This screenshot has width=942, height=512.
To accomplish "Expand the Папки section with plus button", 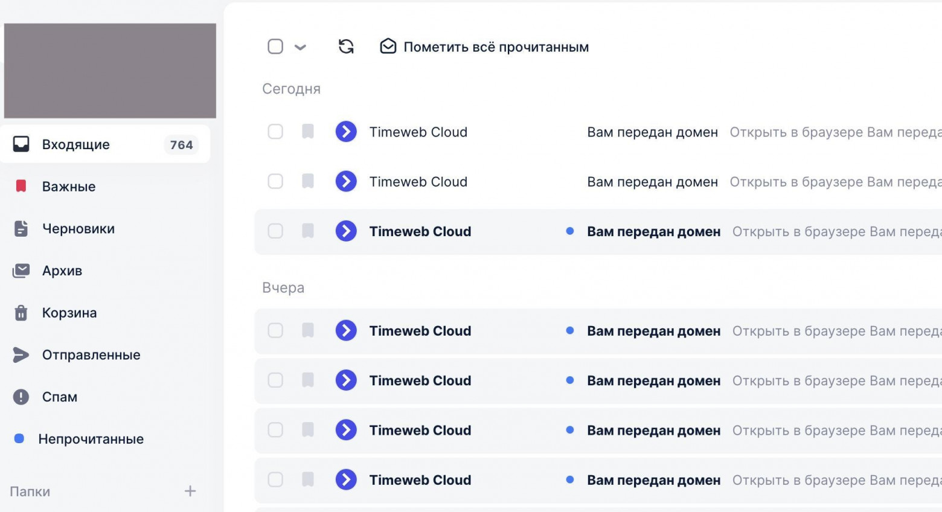I will pos(190,491).
